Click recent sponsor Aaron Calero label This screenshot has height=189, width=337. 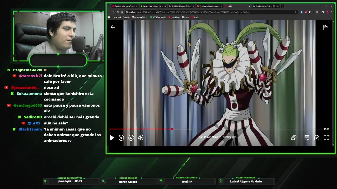[x=128, y=182]
